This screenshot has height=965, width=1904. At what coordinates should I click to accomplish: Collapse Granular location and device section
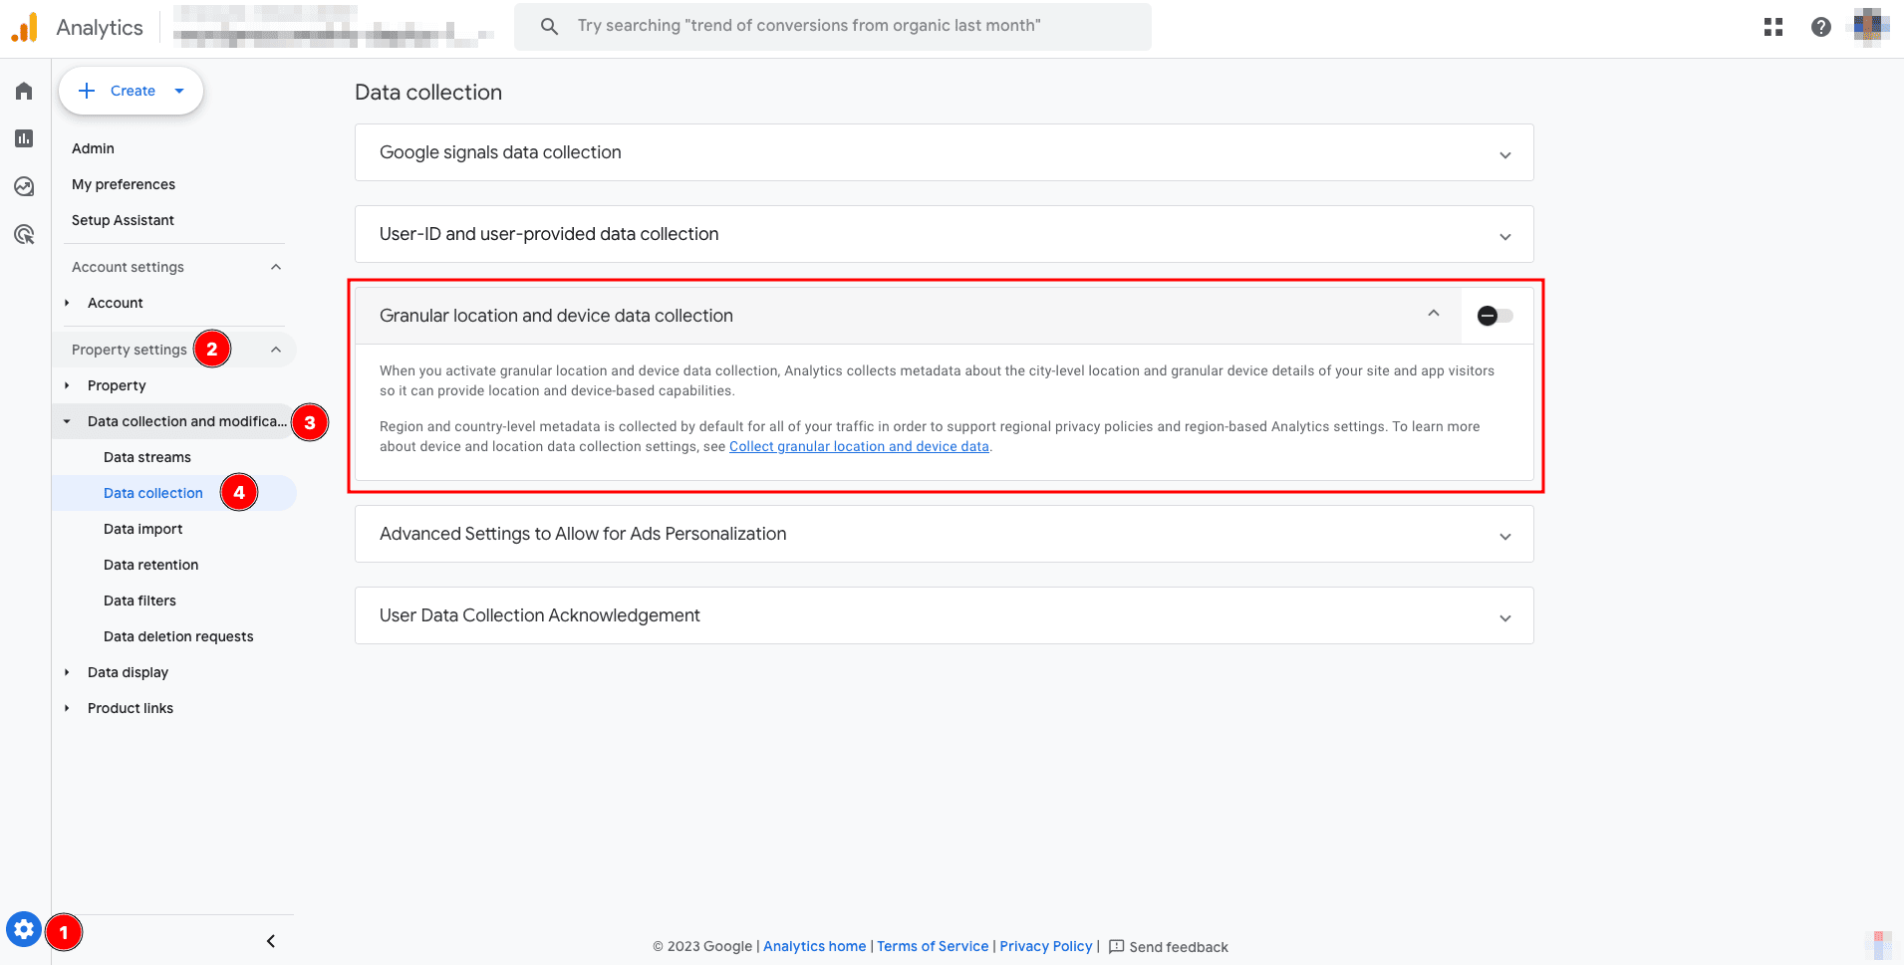tap(1433, 314)
